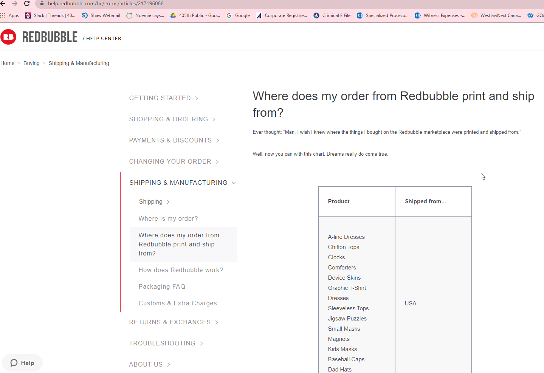Screen dimensions: 544x373
Task: Expand the Payments & Discounts section
Action: [x=174, y=140]
